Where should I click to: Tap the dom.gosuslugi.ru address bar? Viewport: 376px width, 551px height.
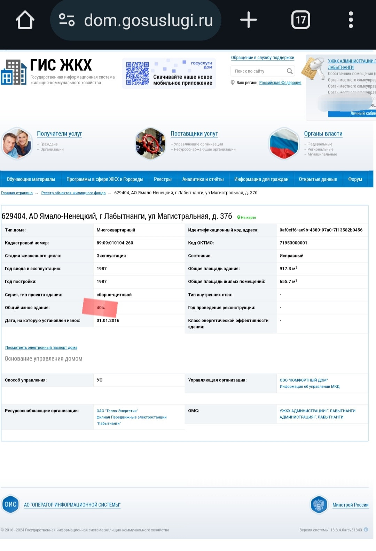click(x=136, y=20)
